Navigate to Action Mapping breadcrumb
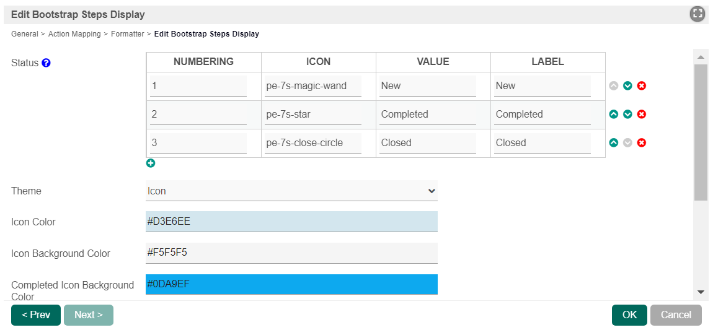This screenshot has width=713, height=330. coord(74,34)
